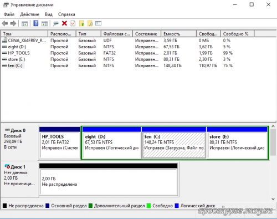Click the 148,24 ГБ capacity cell
This screenshot has width=277, height=219.
click(172, 65)
